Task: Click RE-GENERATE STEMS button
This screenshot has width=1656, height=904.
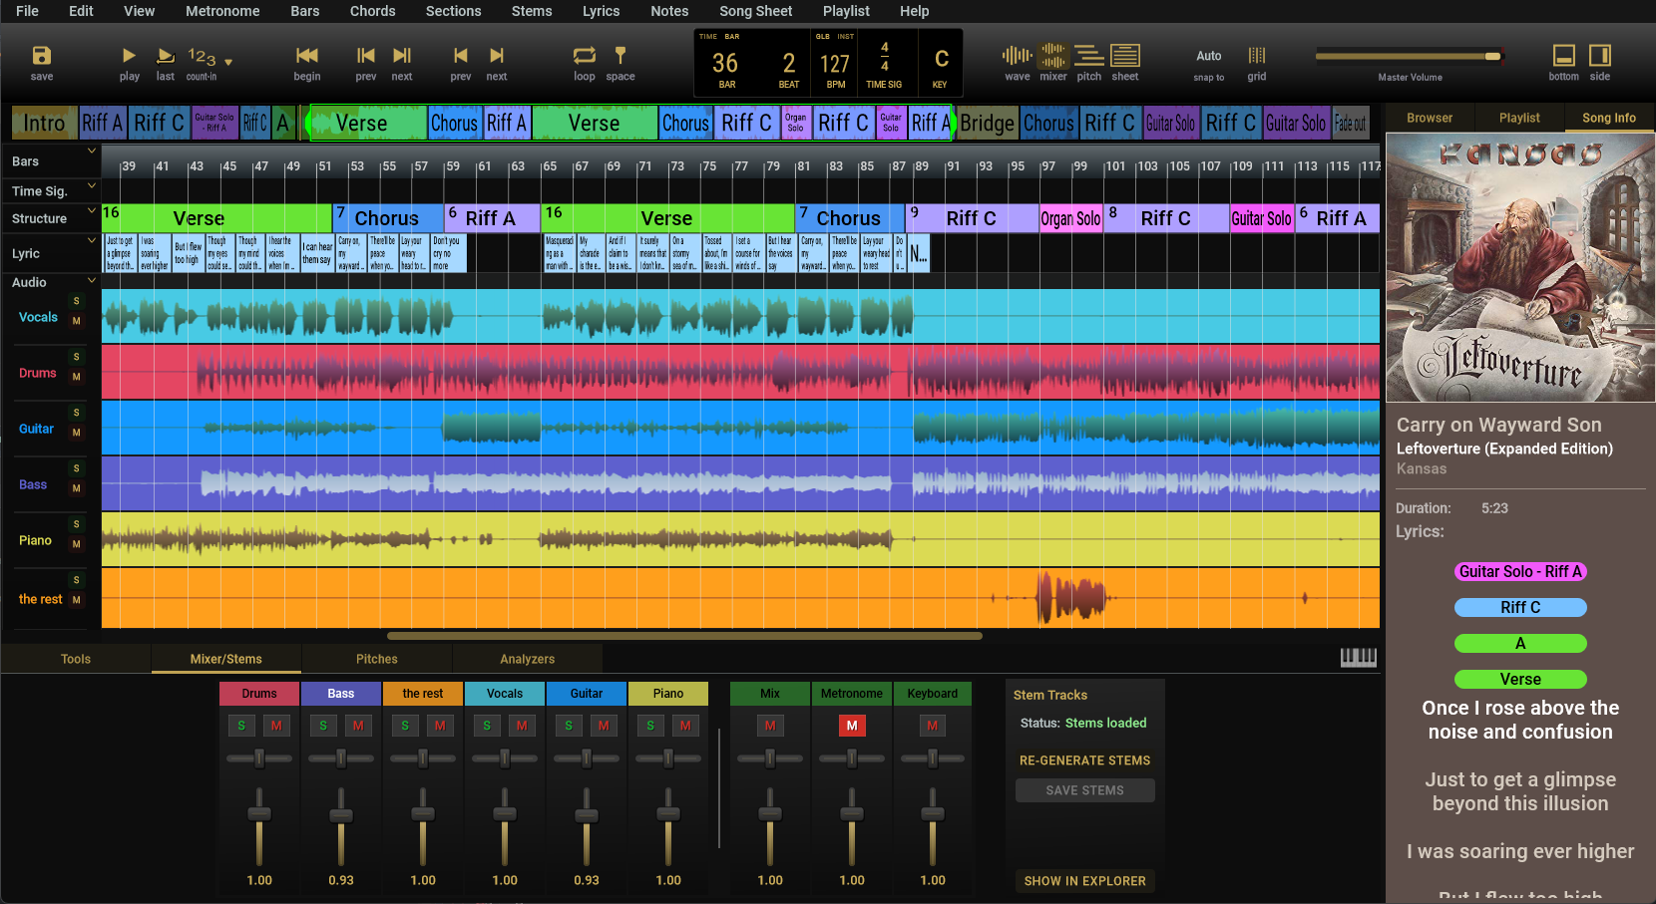Action: (1084, 760)
